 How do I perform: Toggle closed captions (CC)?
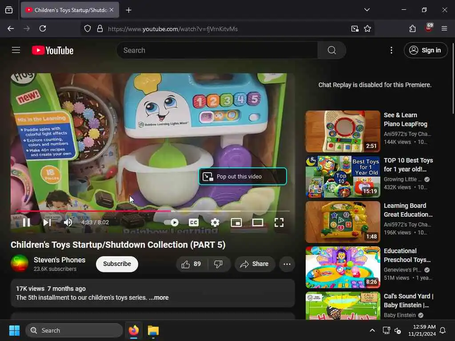pyautogui.click(x=194, y=223)
